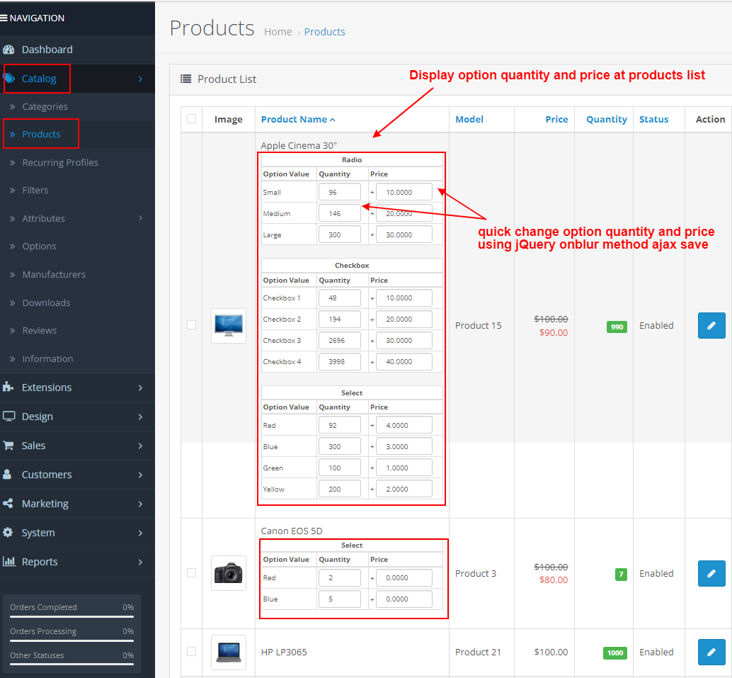Expand the Customers menu chevron
732x678 pixels.
(x=140, y=475)
